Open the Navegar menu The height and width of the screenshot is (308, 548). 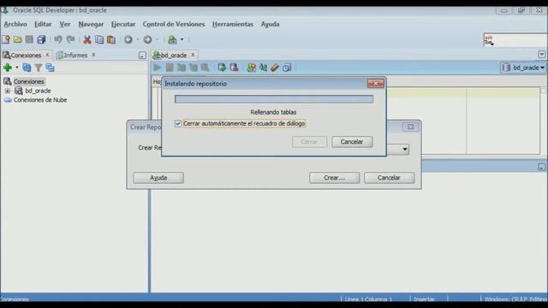[91, 24]
